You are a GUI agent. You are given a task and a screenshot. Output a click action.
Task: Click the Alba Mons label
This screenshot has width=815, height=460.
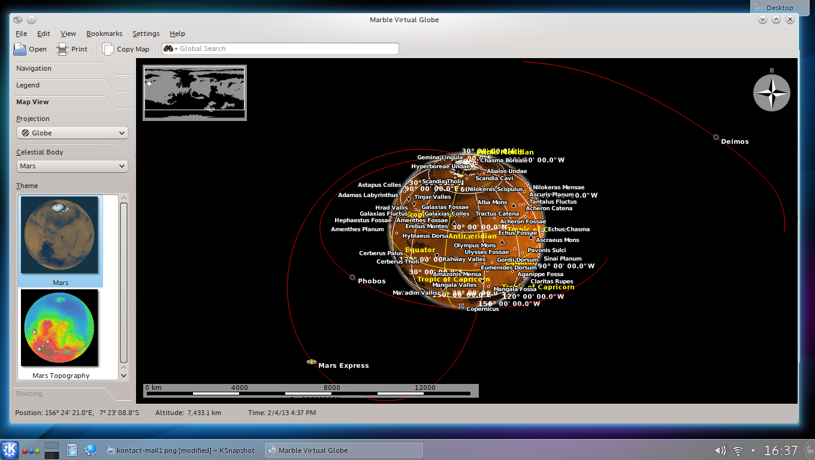pyautogui.click(x=492, y=202)
